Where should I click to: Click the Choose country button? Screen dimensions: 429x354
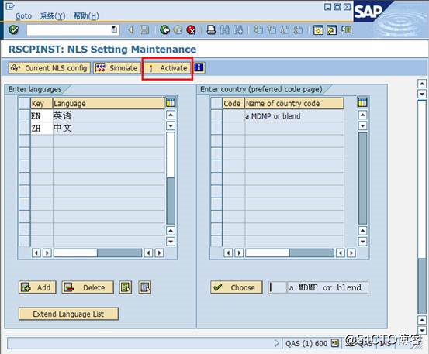pyautogui.click(x=237, y=287)
